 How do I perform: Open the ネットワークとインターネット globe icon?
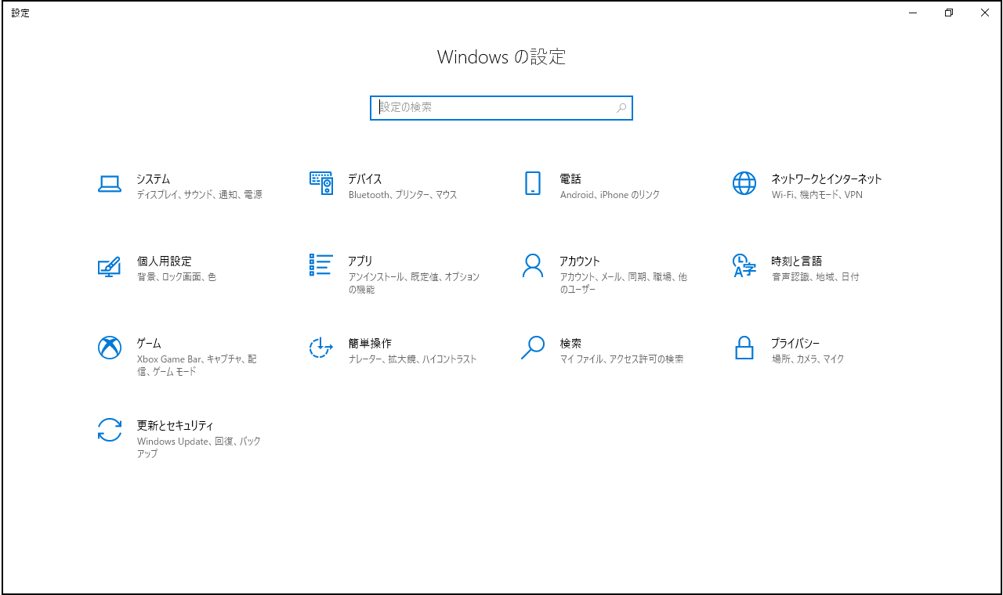click(744, 183)
